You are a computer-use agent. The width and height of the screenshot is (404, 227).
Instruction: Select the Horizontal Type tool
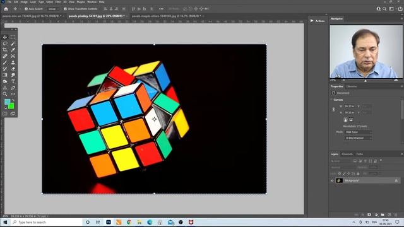click(13, 81)
